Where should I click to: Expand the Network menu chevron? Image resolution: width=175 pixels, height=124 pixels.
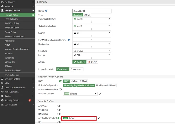[x=33, y=6]
